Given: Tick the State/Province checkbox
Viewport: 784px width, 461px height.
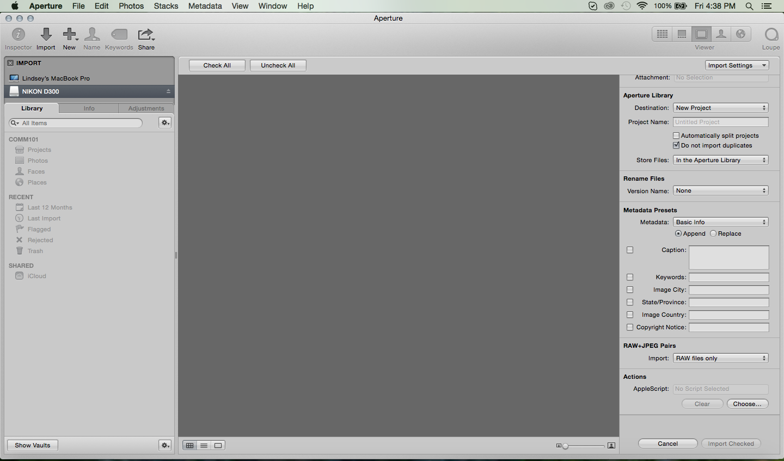Looking at the screenshot, I should [x=630, y=302].
